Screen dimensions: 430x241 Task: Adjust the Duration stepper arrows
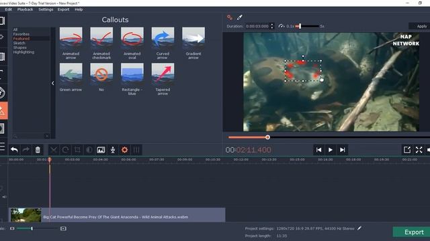(x=272, y=26)
